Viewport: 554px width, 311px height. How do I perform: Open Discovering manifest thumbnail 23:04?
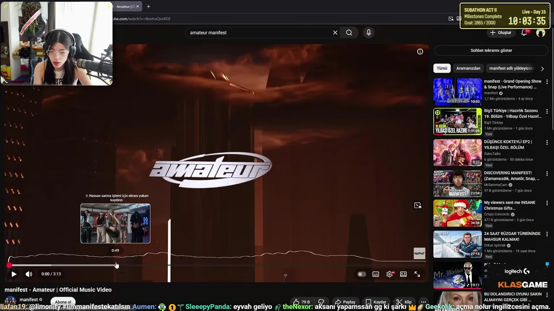pos(457,184)
